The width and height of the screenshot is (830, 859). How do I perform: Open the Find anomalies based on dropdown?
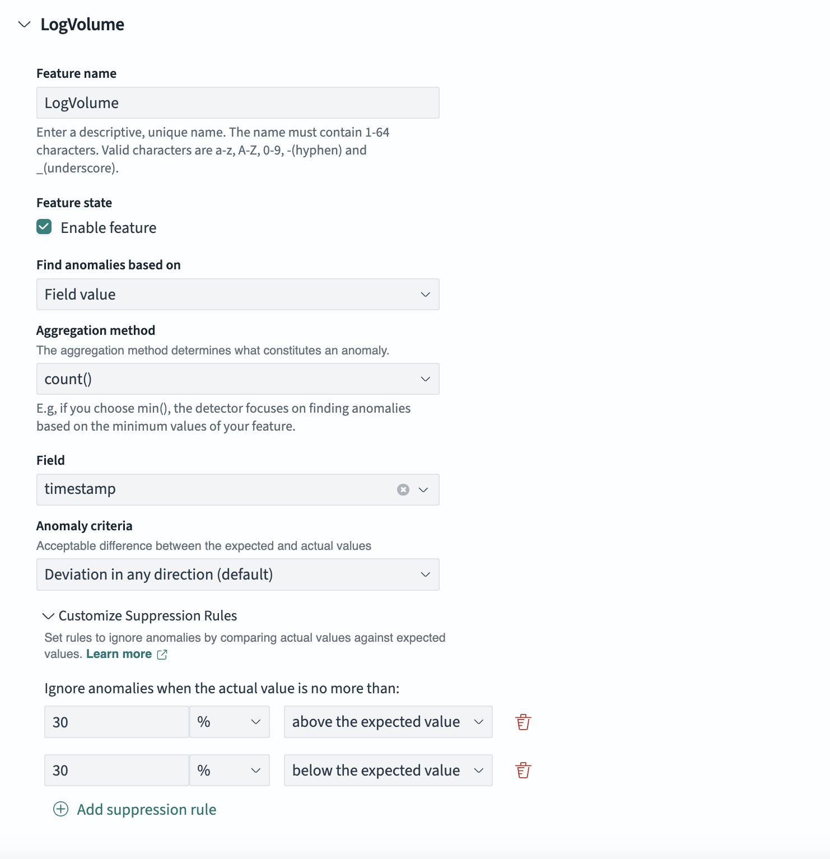pyautogui.click(x=237, y=294)
